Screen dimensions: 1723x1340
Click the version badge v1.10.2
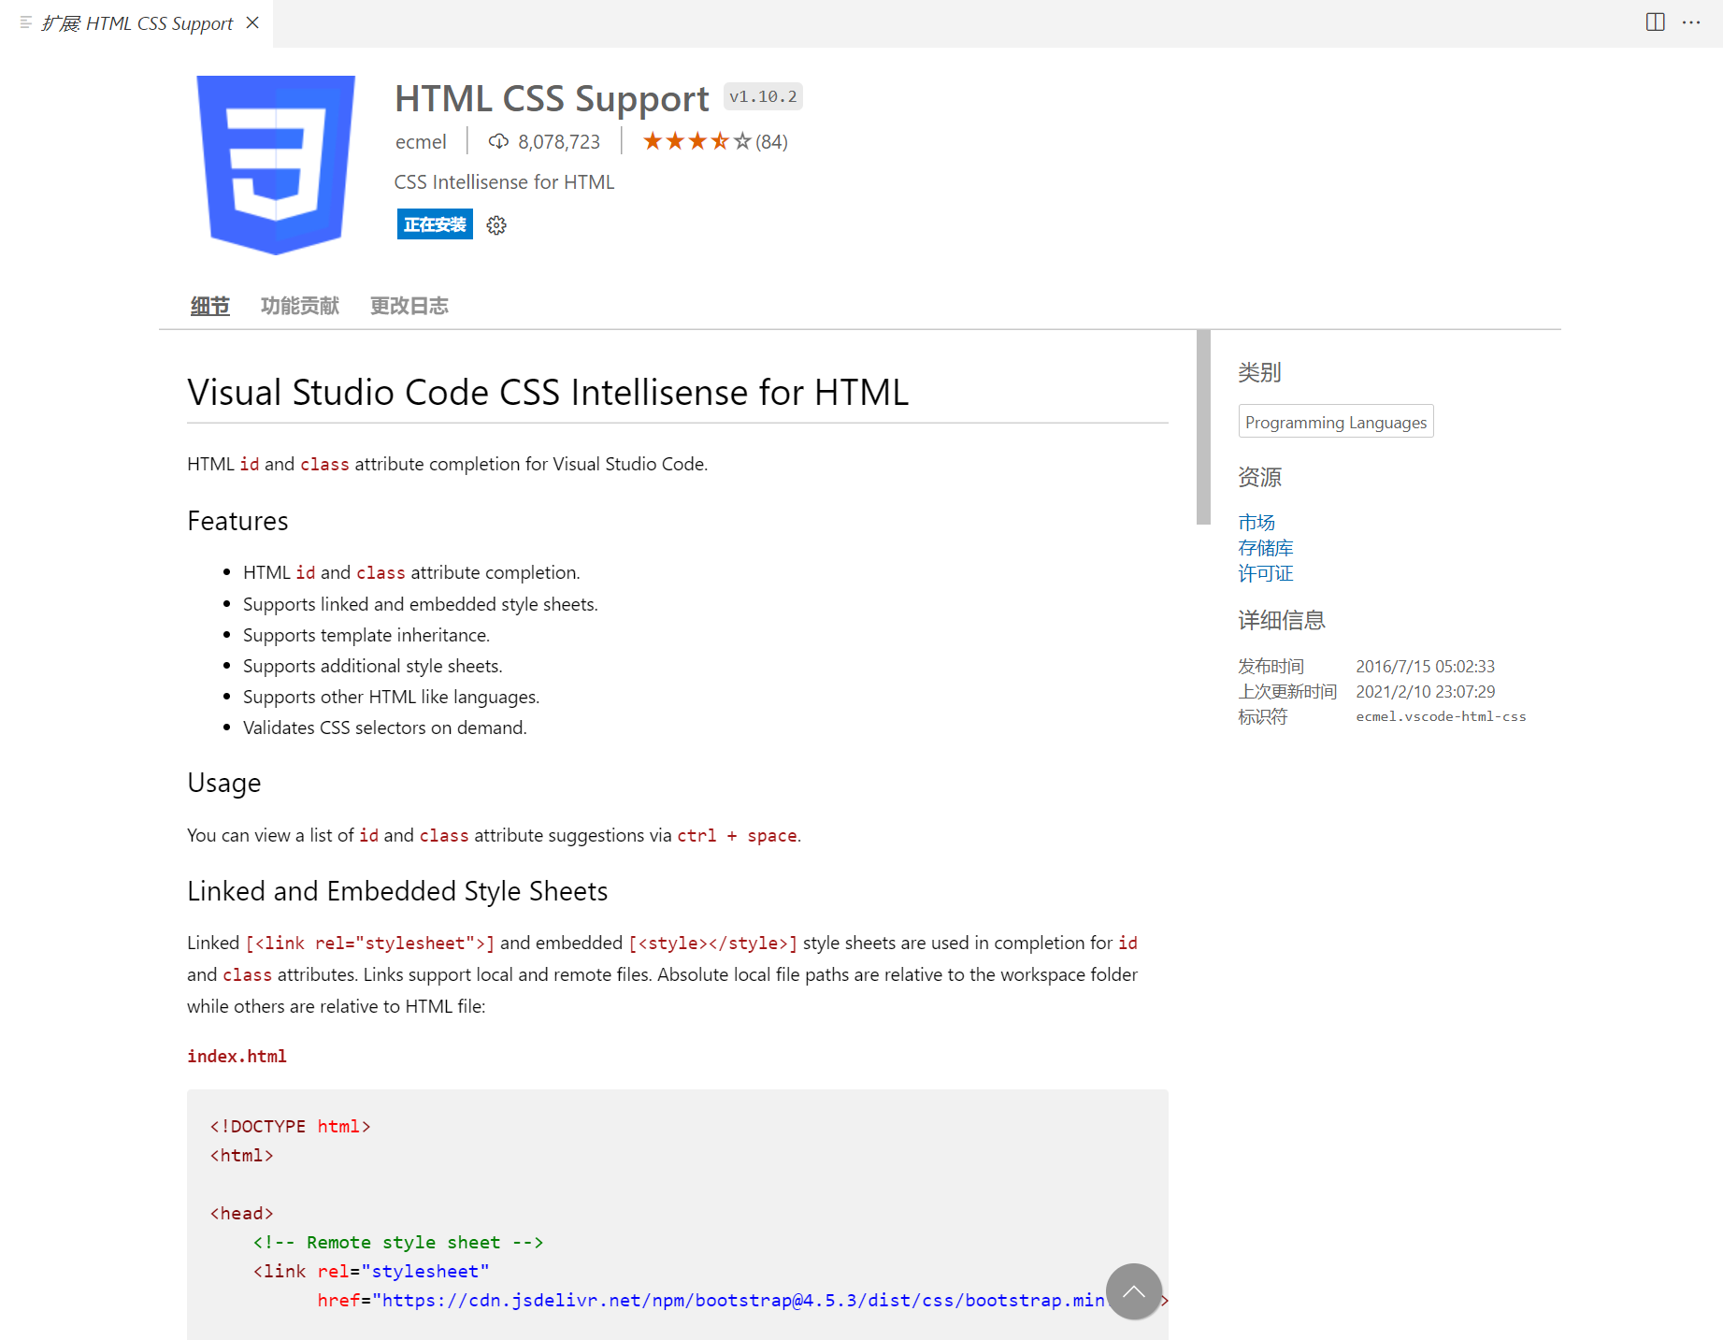click(x=763, y=96)
